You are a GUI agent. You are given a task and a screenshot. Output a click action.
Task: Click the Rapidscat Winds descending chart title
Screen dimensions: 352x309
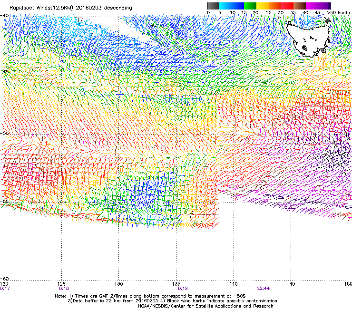pos(71,8)
